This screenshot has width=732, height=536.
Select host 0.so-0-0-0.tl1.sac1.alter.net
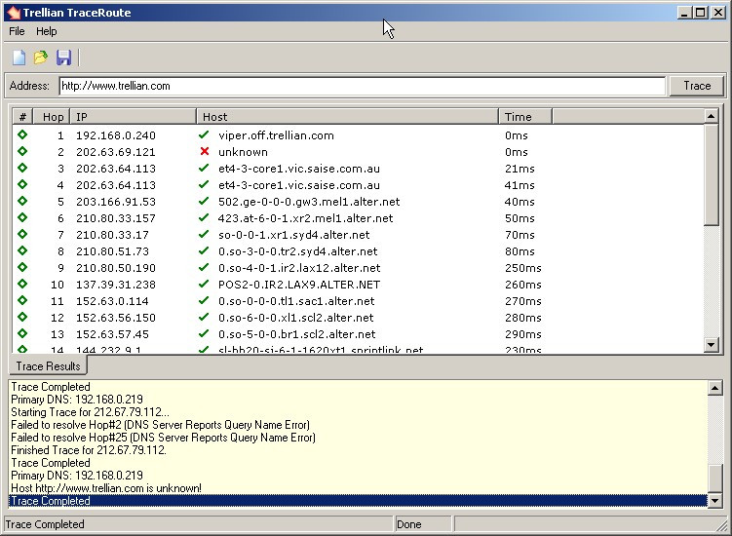(x=296, y=301)
